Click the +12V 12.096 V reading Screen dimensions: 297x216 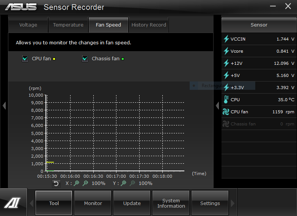click(284, 63)
